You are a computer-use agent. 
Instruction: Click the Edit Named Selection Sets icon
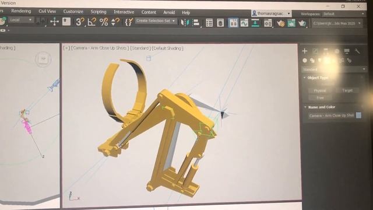129,22
